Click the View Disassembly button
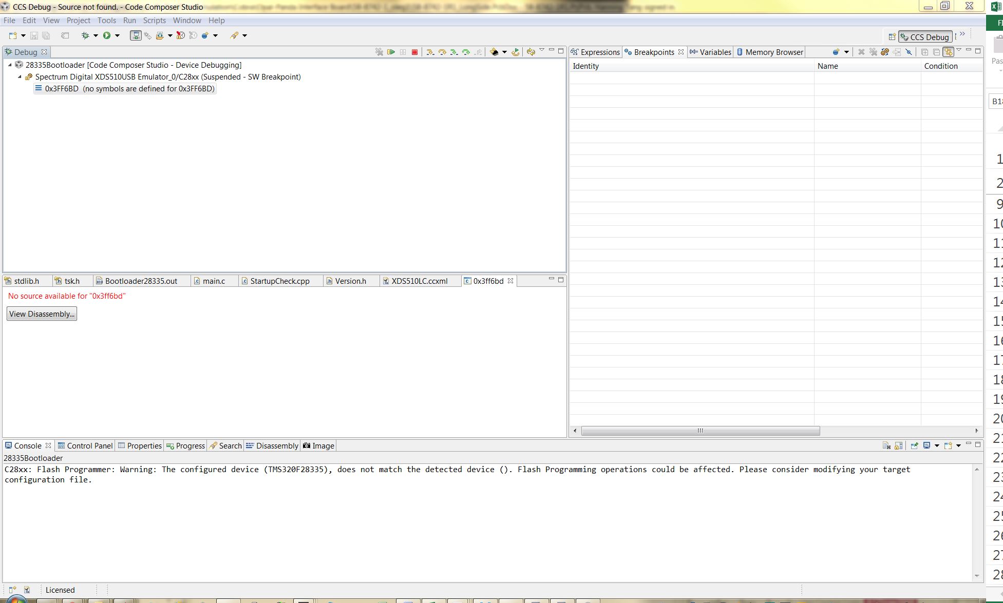The image size is (1003, 603). coord(42,314)
